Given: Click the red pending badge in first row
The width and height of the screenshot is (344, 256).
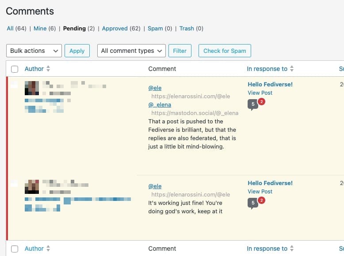Looking at the screenshot, I should (x=261, y=102).
